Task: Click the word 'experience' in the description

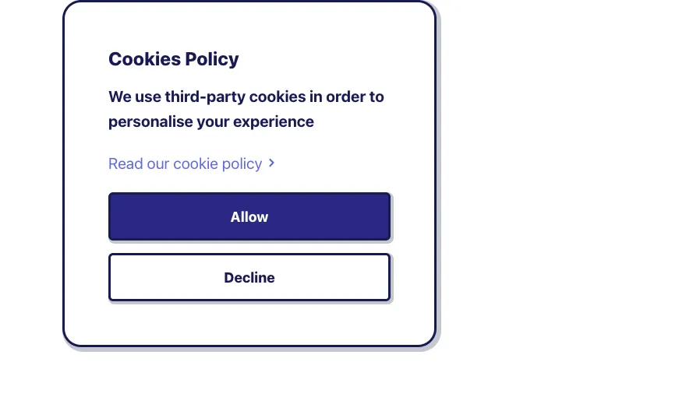Action: 276,121
